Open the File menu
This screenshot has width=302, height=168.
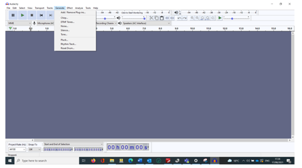(8, 8)
